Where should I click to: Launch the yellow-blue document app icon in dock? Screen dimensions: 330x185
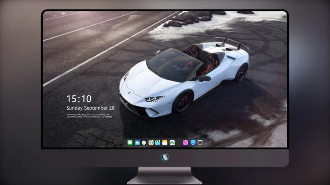(151, 143)
